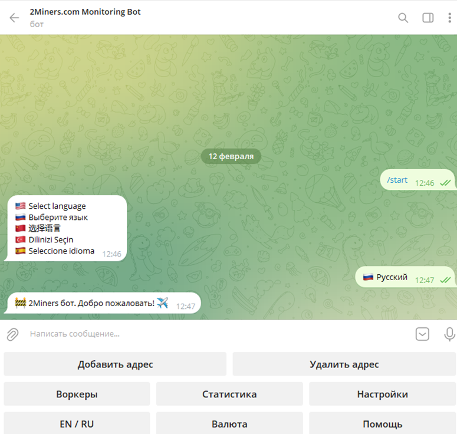This screenshot has height=434, width=457.
Task: Go back using the arrow icon
Action: click(x=14, y=18)
